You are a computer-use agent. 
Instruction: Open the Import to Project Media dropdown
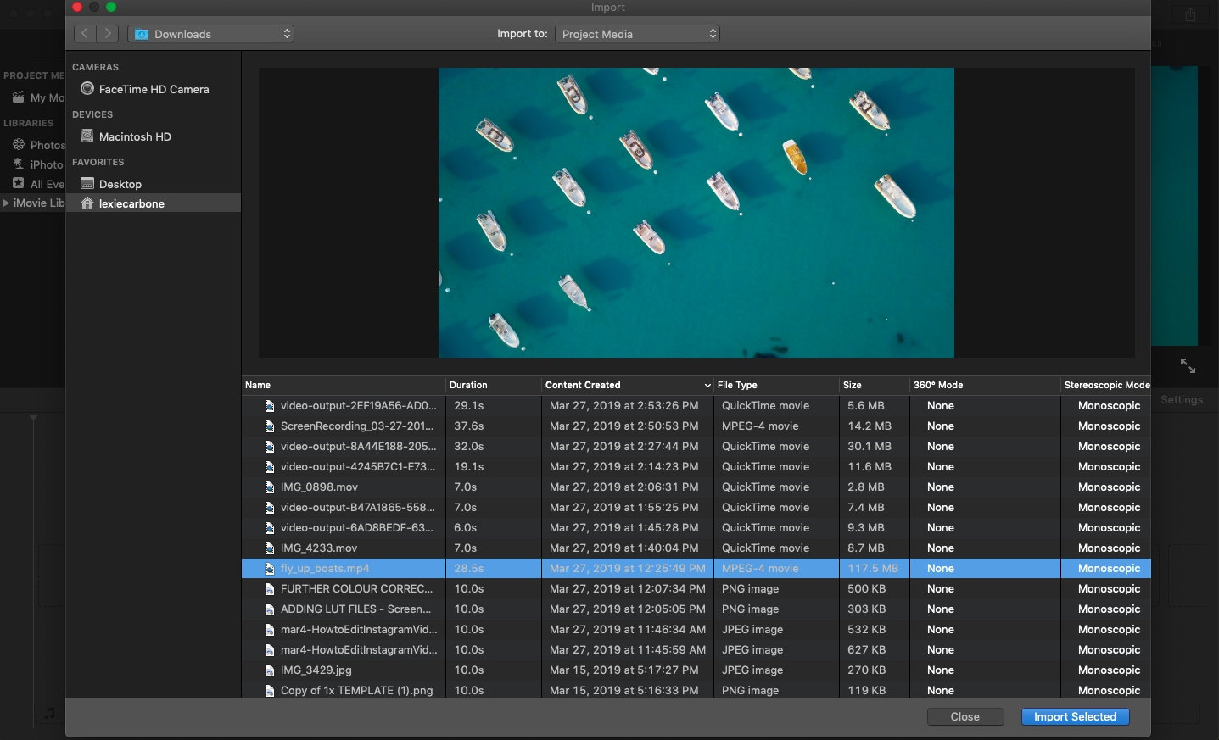coord(637,34)
